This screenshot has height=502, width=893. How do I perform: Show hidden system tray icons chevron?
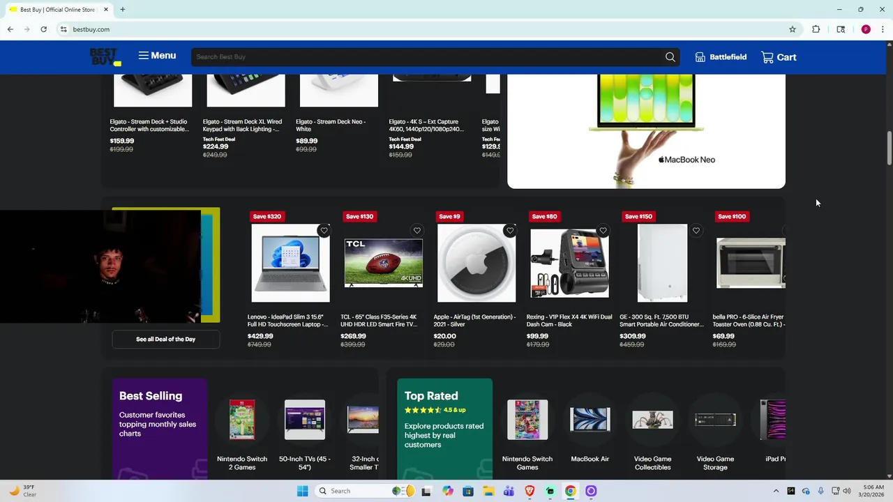point(776,491)
